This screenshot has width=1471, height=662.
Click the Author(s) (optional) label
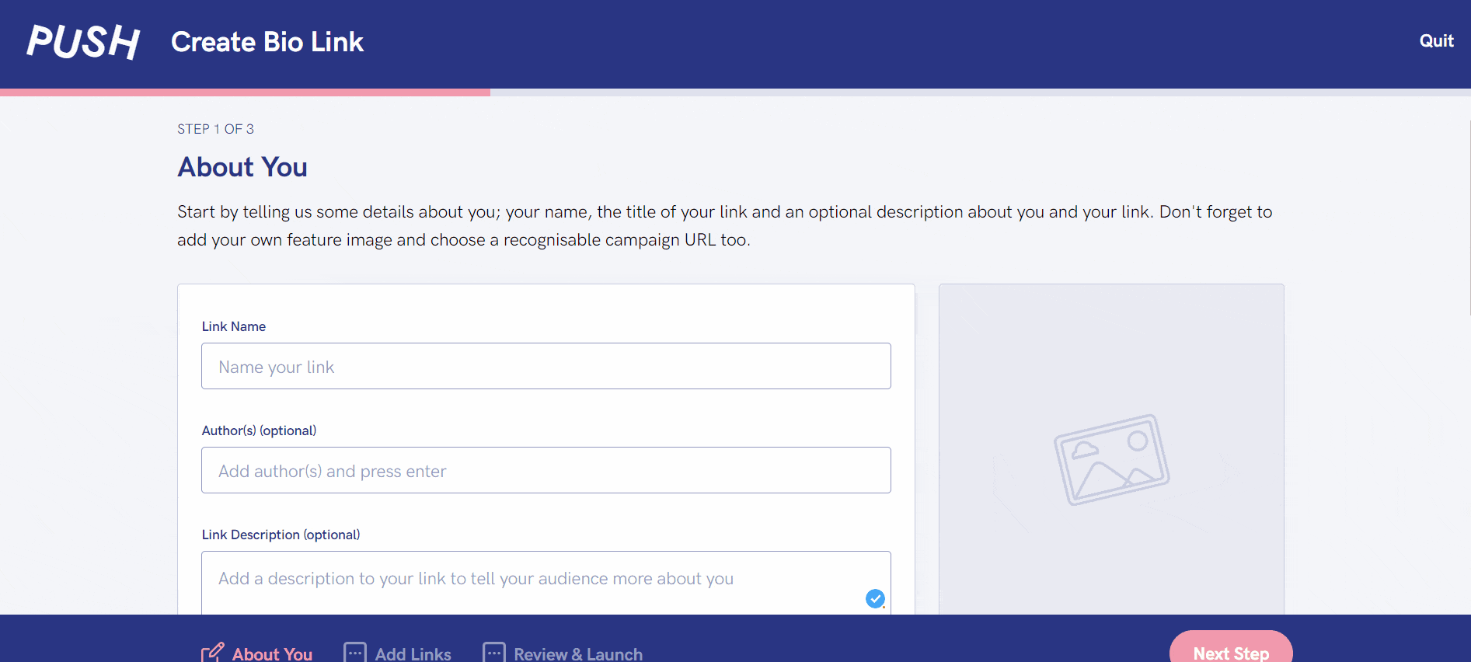pos(259,430)
